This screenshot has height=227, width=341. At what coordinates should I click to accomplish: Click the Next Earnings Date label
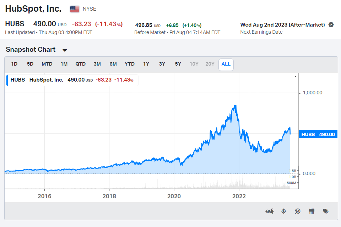(x=261, y=32)
